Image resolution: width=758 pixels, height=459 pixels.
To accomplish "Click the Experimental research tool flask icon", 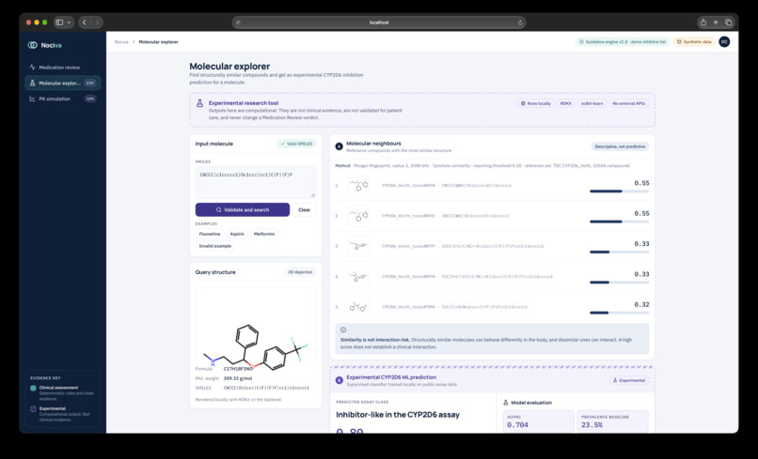I will tap(199, 103).
